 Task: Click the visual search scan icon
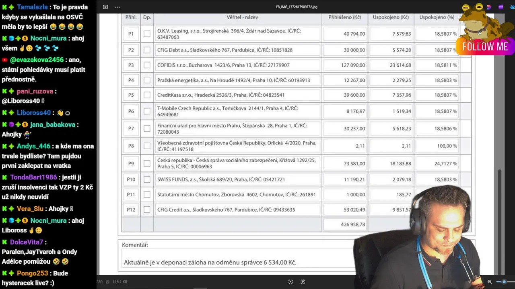pos(290,282)
